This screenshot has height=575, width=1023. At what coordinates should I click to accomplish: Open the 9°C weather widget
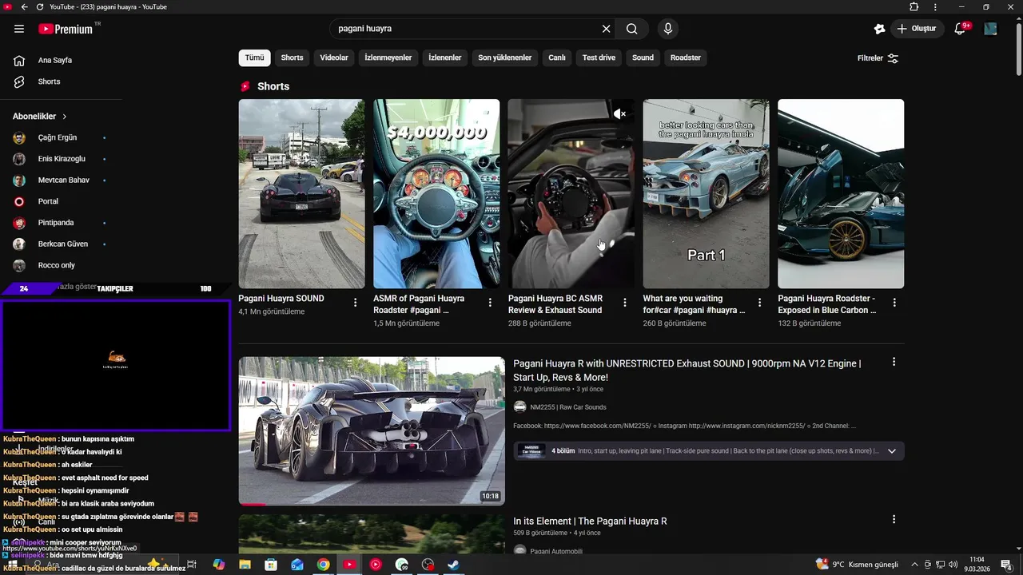(856, 565)
